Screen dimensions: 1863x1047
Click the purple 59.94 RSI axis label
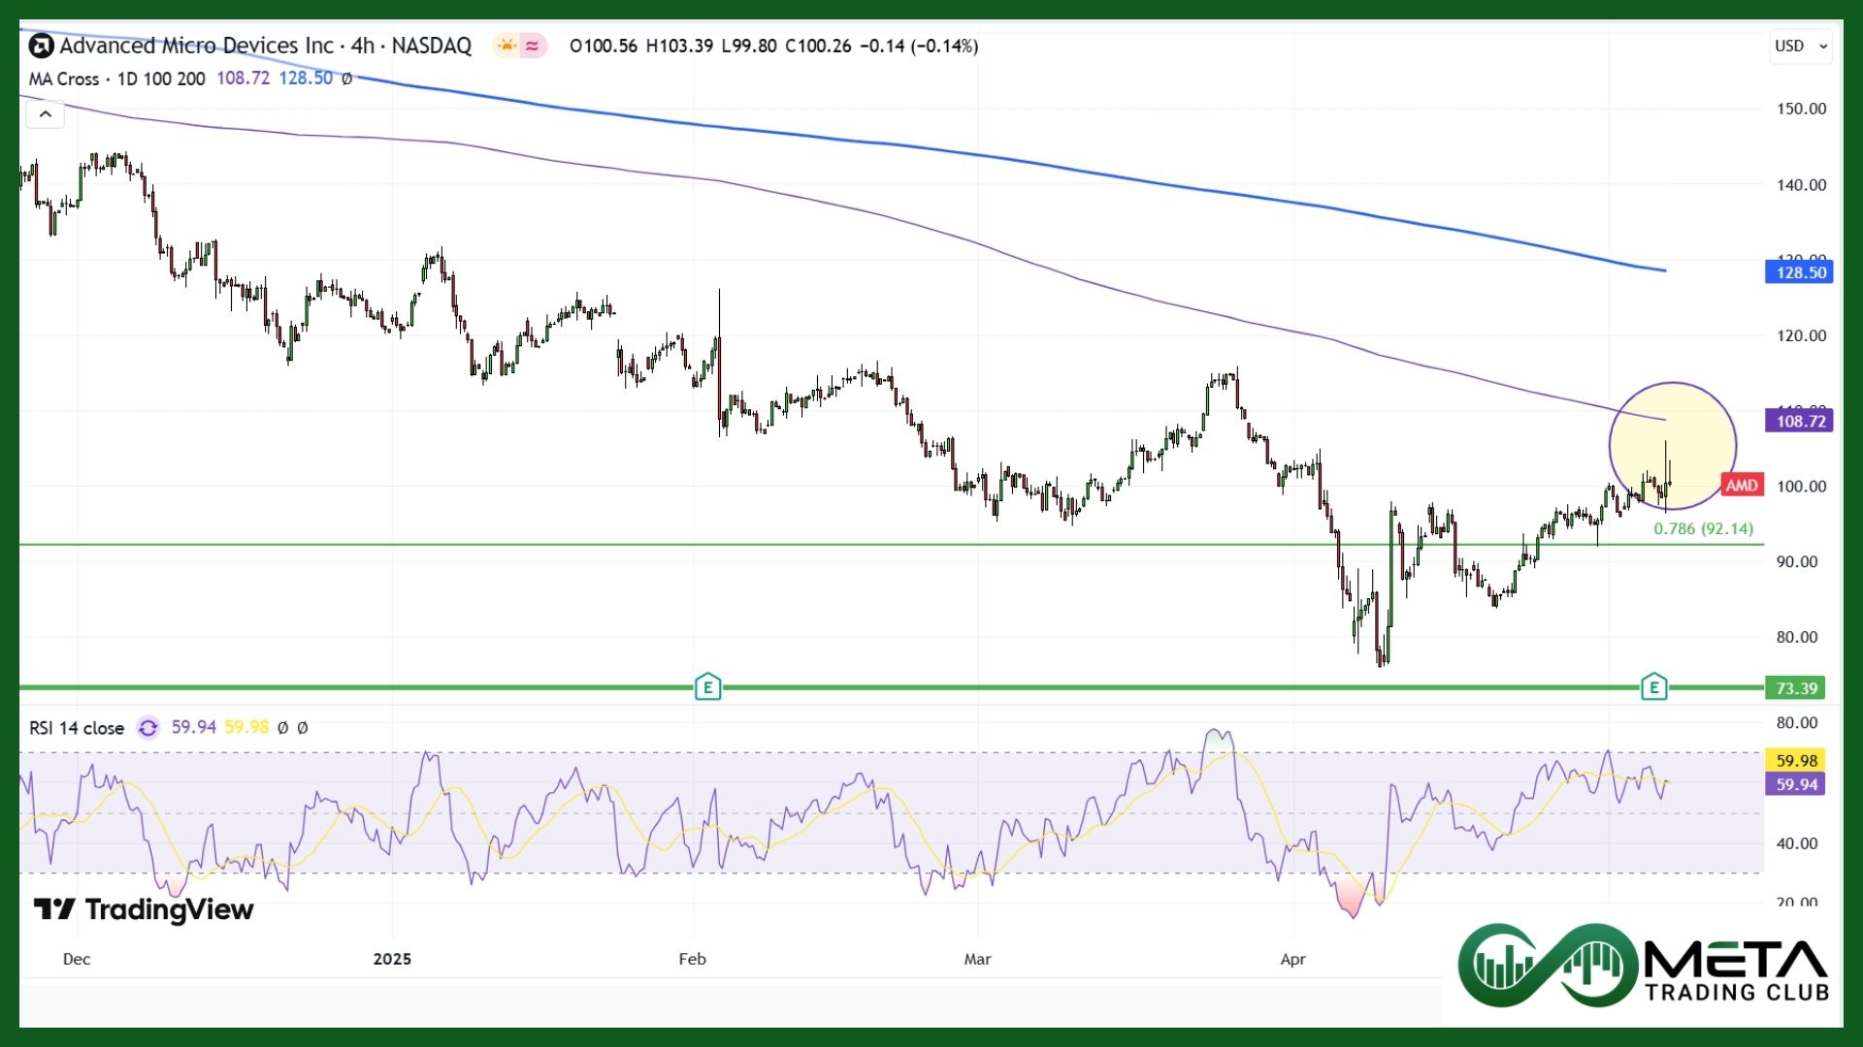tap(1795, 784)
